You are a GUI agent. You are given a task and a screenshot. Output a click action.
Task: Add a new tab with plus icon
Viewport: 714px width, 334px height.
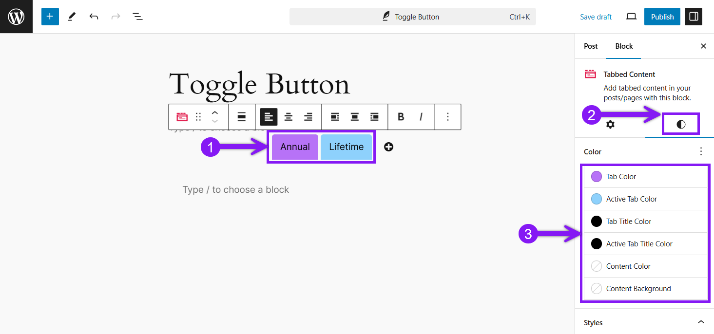(x=388, y=147)
